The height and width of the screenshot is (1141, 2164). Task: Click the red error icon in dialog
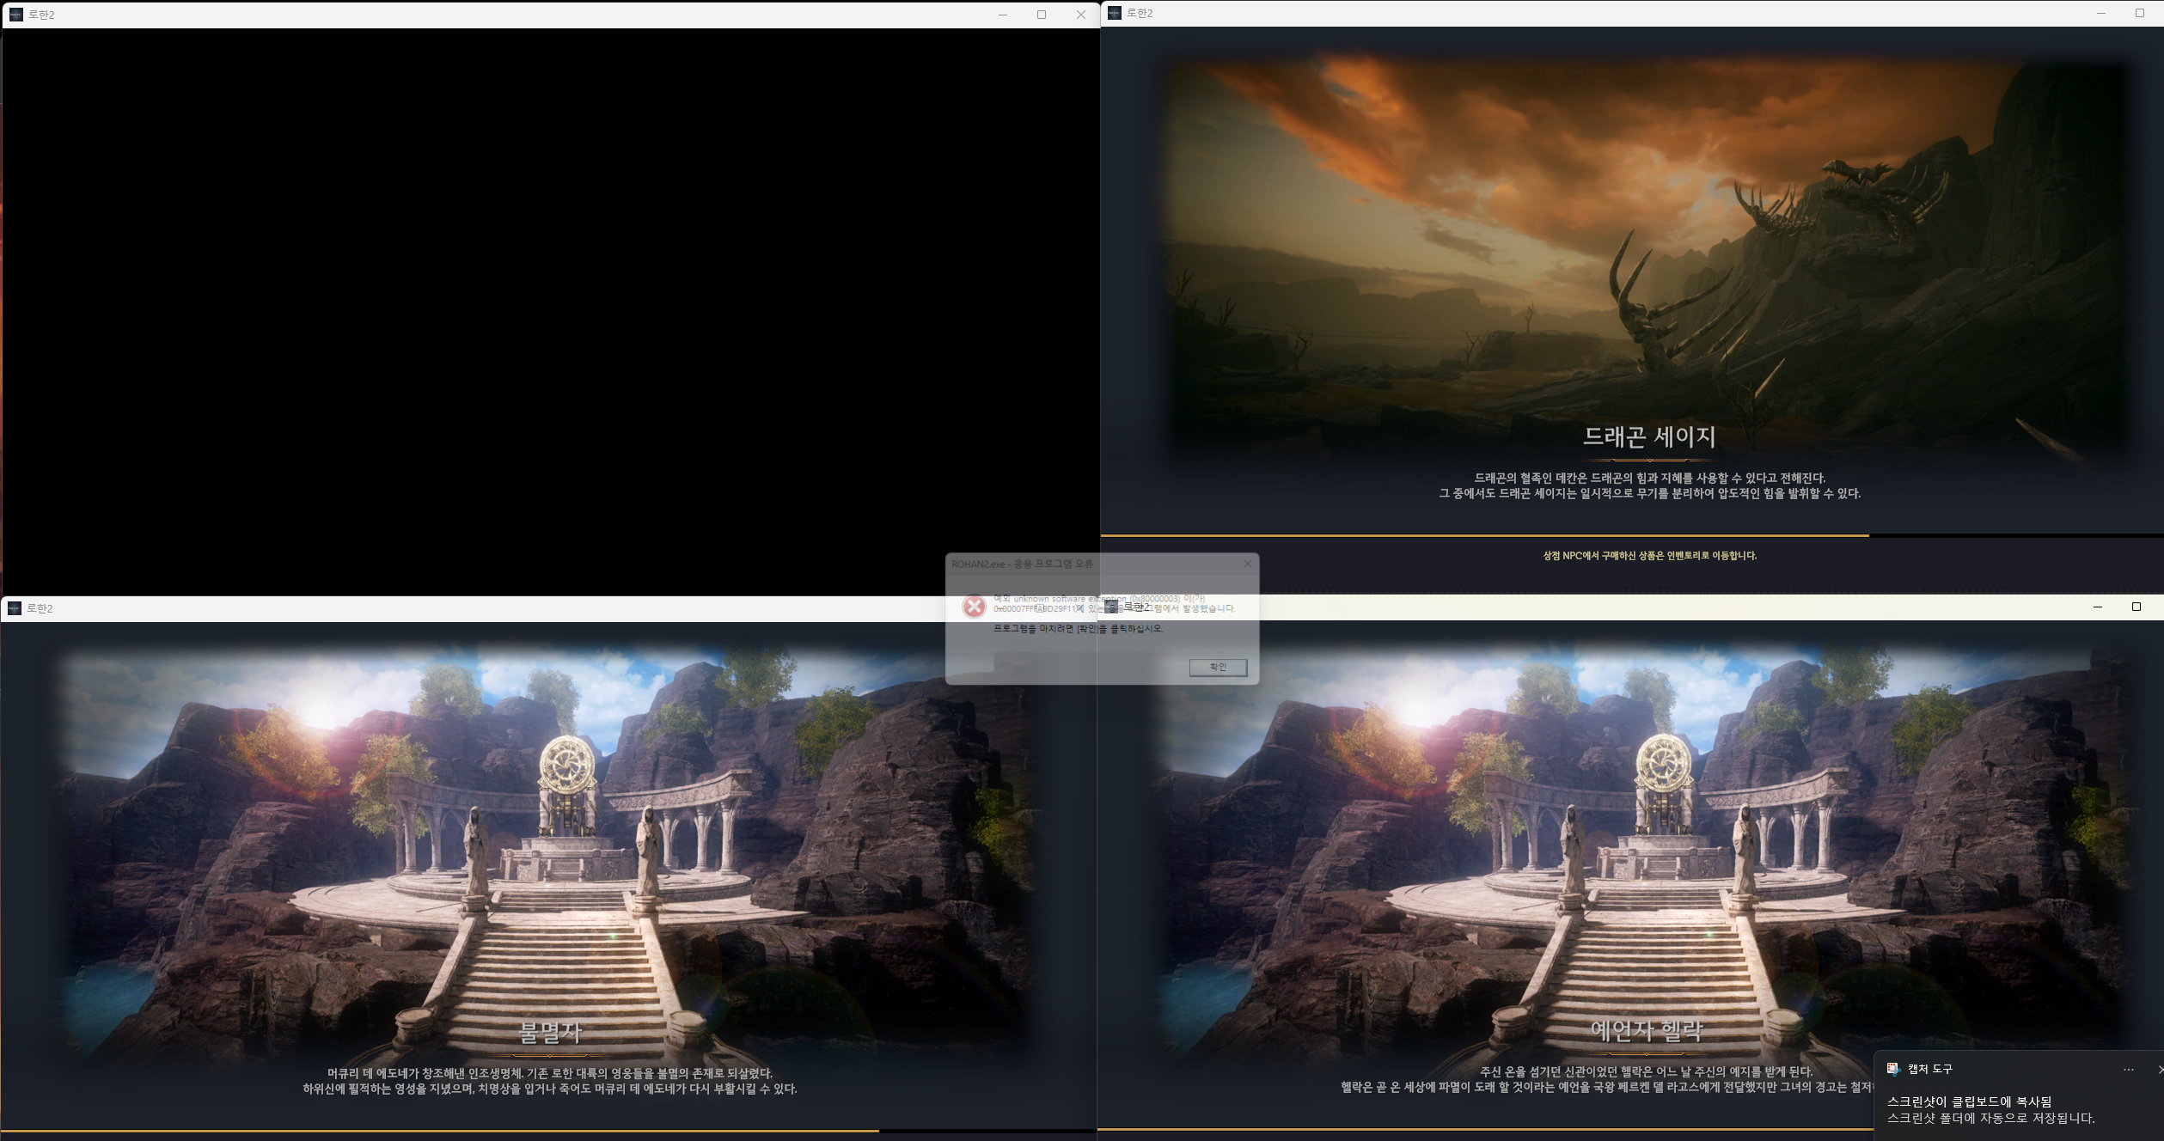[x=974, y=607]
